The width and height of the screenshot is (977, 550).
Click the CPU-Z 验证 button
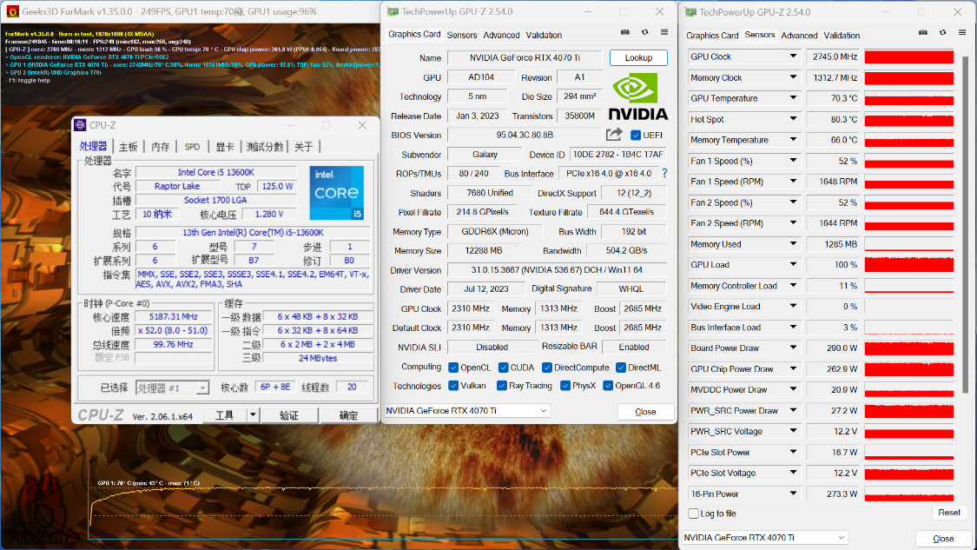(x=289, y=415)
